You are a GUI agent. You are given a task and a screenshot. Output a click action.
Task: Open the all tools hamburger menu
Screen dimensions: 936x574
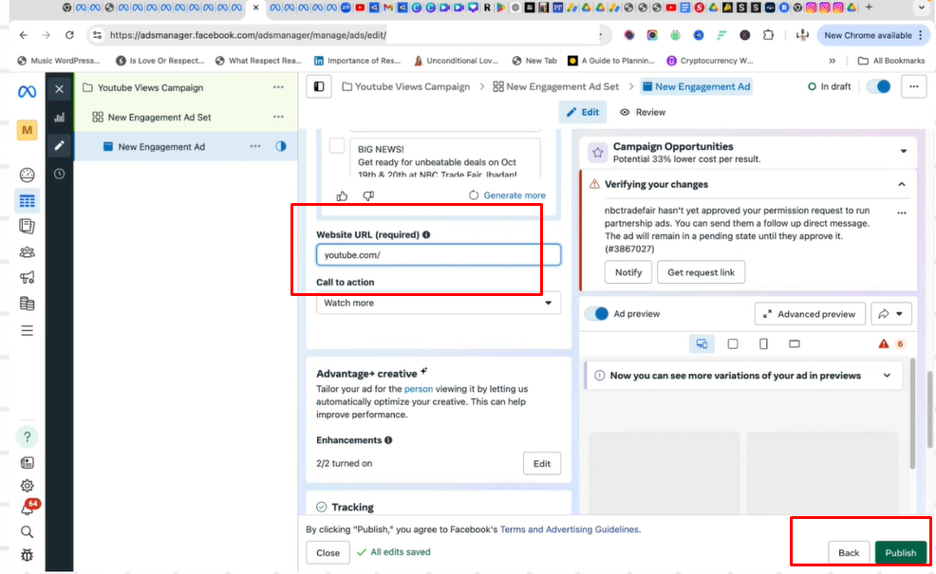click(27, 330)
